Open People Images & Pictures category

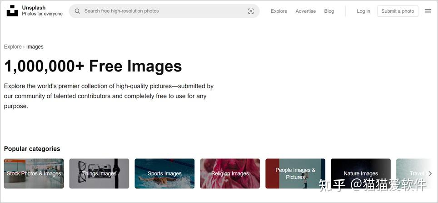[295, 173]
